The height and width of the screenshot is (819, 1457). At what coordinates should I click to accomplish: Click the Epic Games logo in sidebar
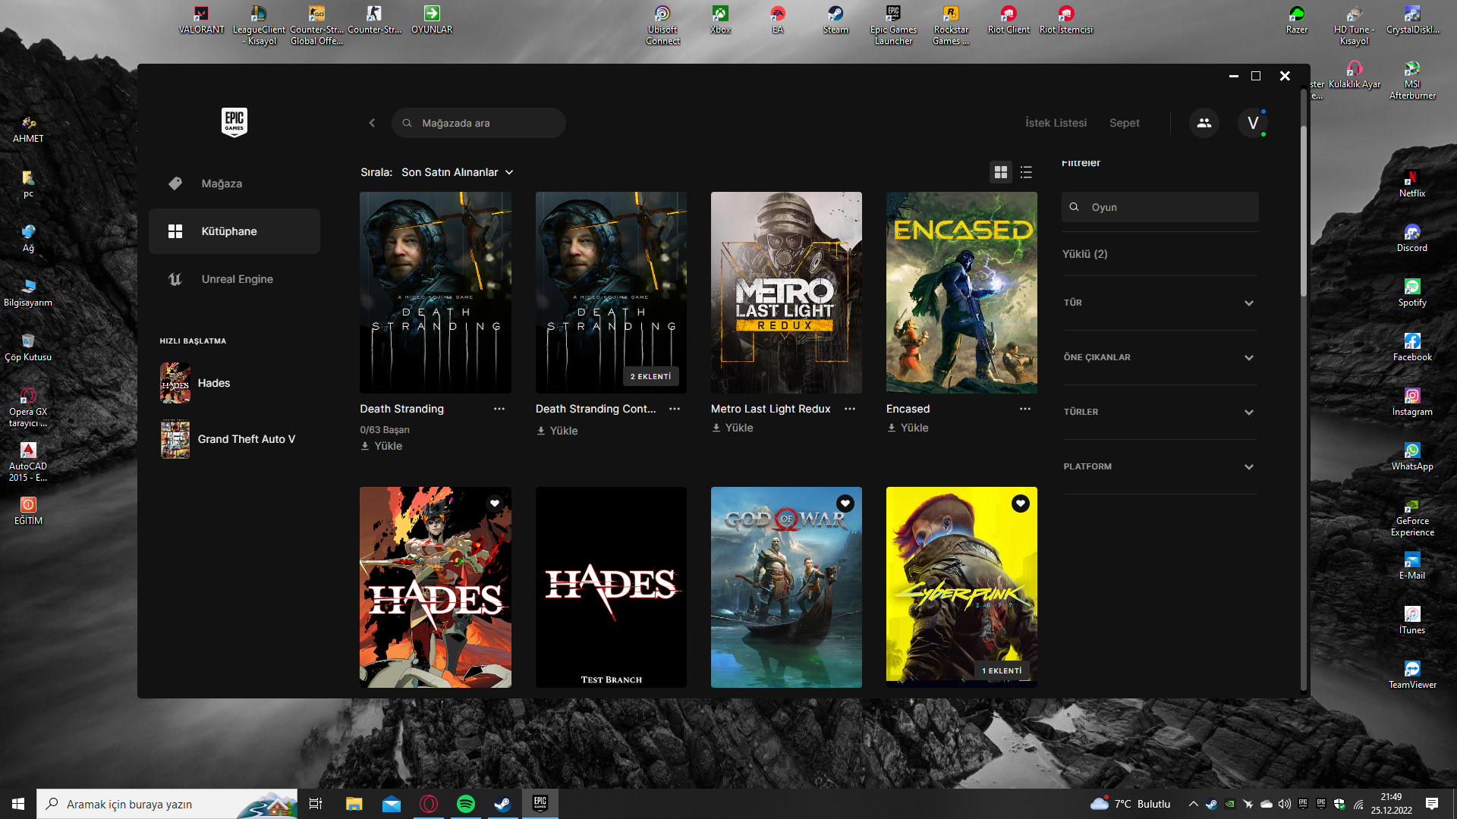(x=234, y=122)
